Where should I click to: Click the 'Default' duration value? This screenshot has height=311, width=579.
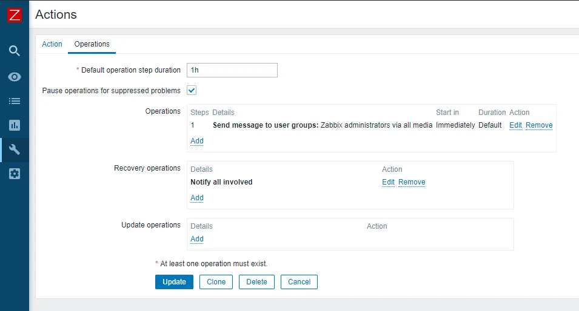coord(490,125)
